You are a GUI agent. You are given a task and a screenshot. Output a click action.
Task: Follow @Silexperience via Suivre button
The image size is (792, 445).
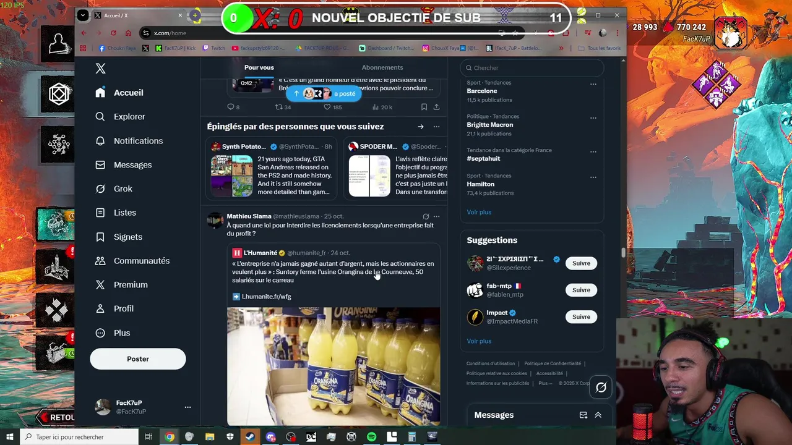581,263
